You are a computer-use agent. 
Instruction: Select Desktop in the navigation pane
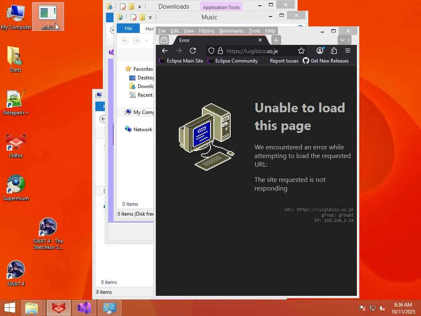pos(141,78)
